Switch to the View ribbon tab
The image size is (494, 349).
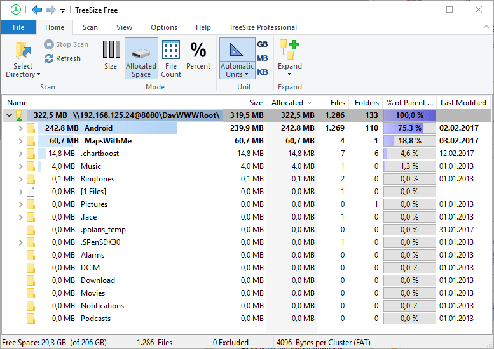(x=124, y=27)
